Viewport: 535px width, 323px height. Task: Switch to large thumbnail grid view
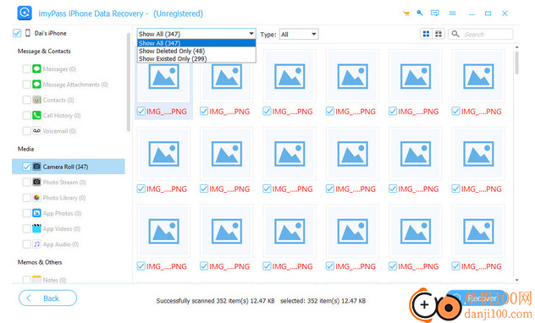[426, 34]
